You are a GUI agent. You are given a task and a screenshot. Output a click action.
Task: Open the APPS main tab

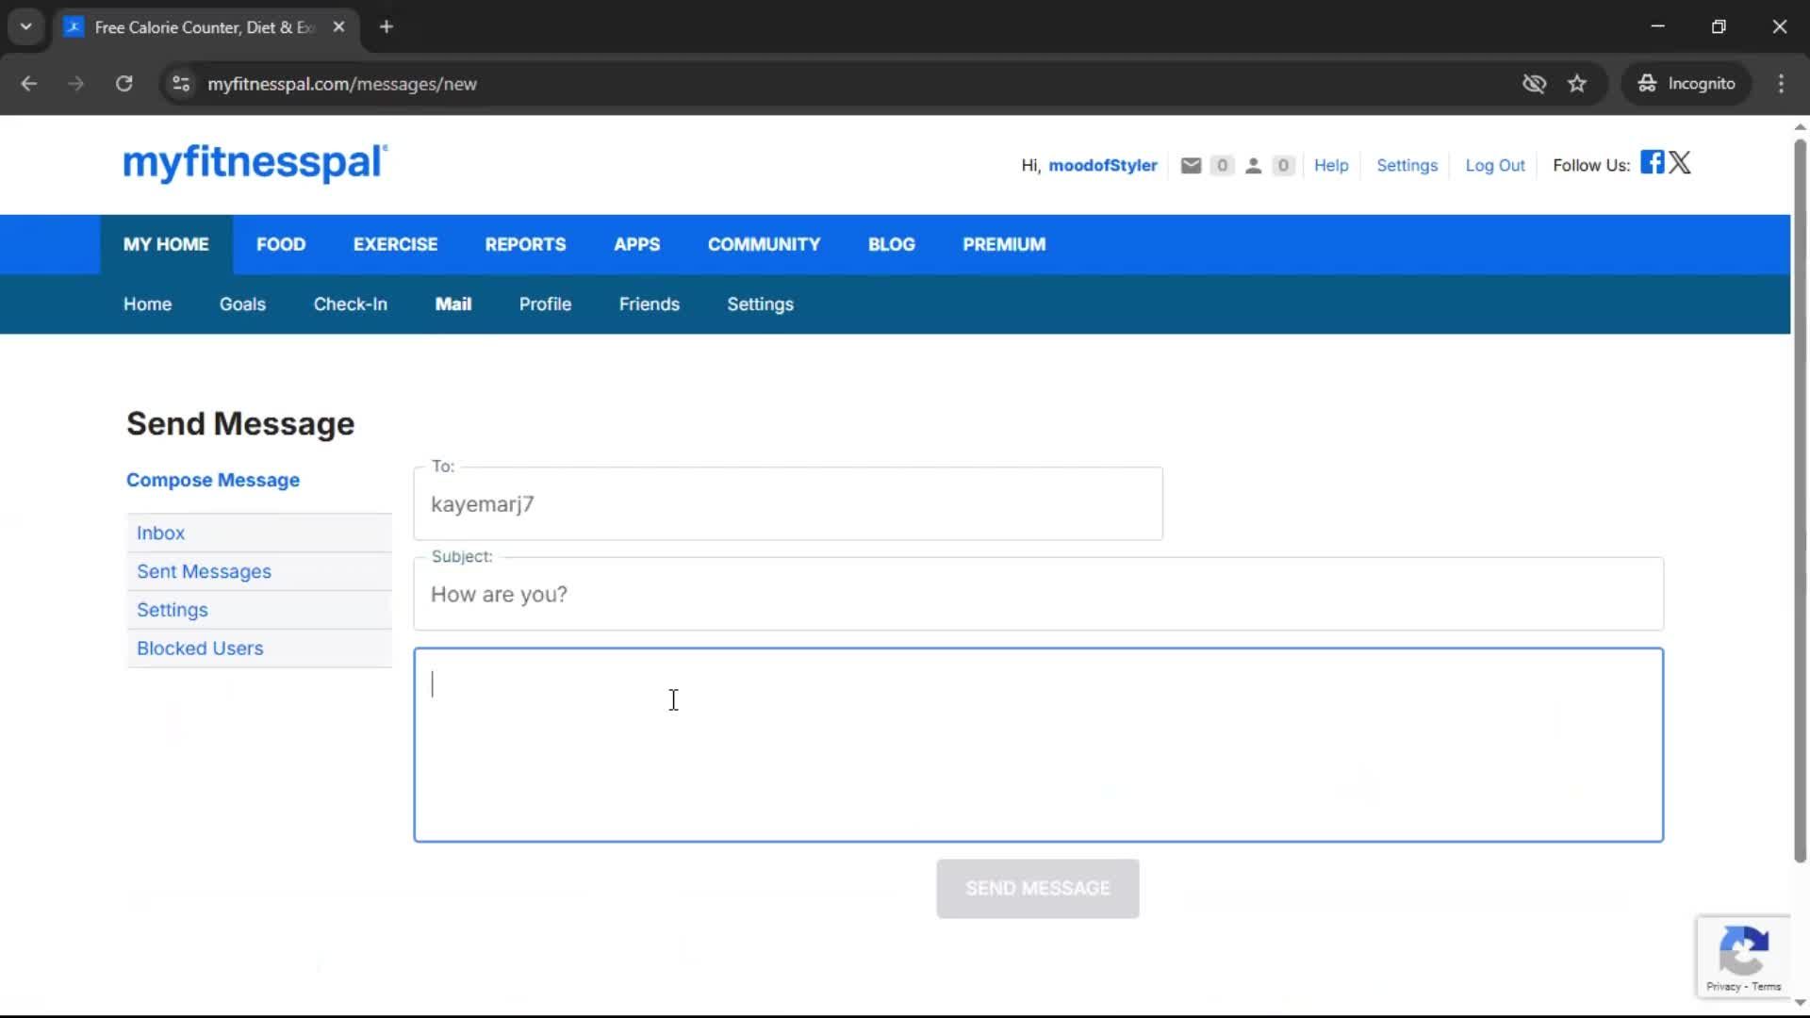636,244
